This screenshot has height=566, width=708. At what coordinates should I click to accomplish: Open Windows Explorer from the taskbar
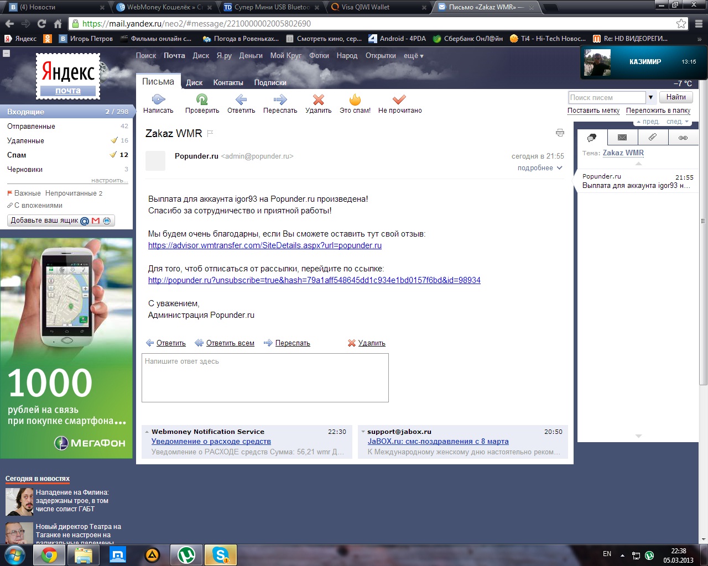pyautogui.click(x=83, y=555)
